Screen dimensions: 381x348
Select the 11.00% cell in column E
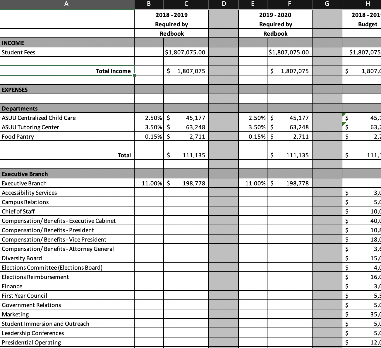(x=253, y=183)
